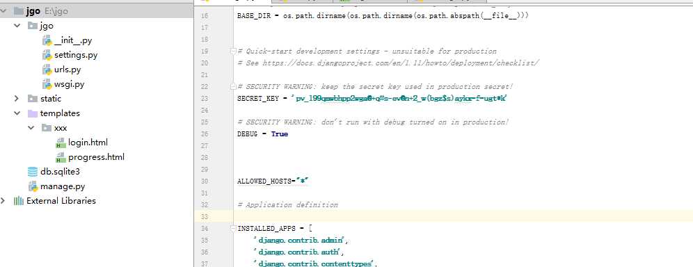Click the __init__.py Python file icon
The image size is (693, 267).
pyautogui.click(x=47, y=40)
